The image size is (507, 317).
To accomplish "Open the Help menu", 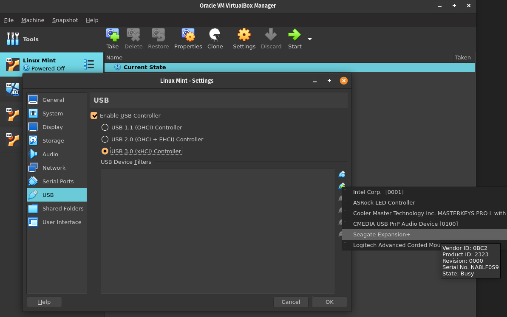I will click(x=92, y=20).
